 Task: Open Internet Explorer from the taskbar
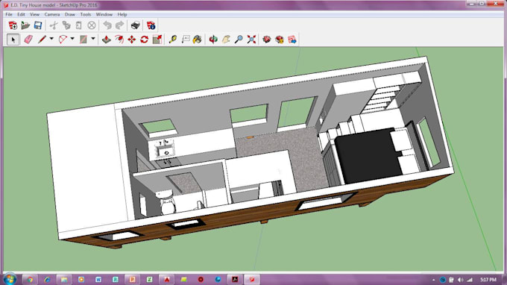47,279
